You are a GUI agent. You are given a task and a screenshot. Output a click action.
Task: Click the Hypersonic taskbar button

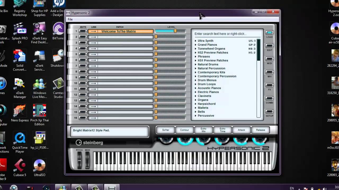coord(111,187)
